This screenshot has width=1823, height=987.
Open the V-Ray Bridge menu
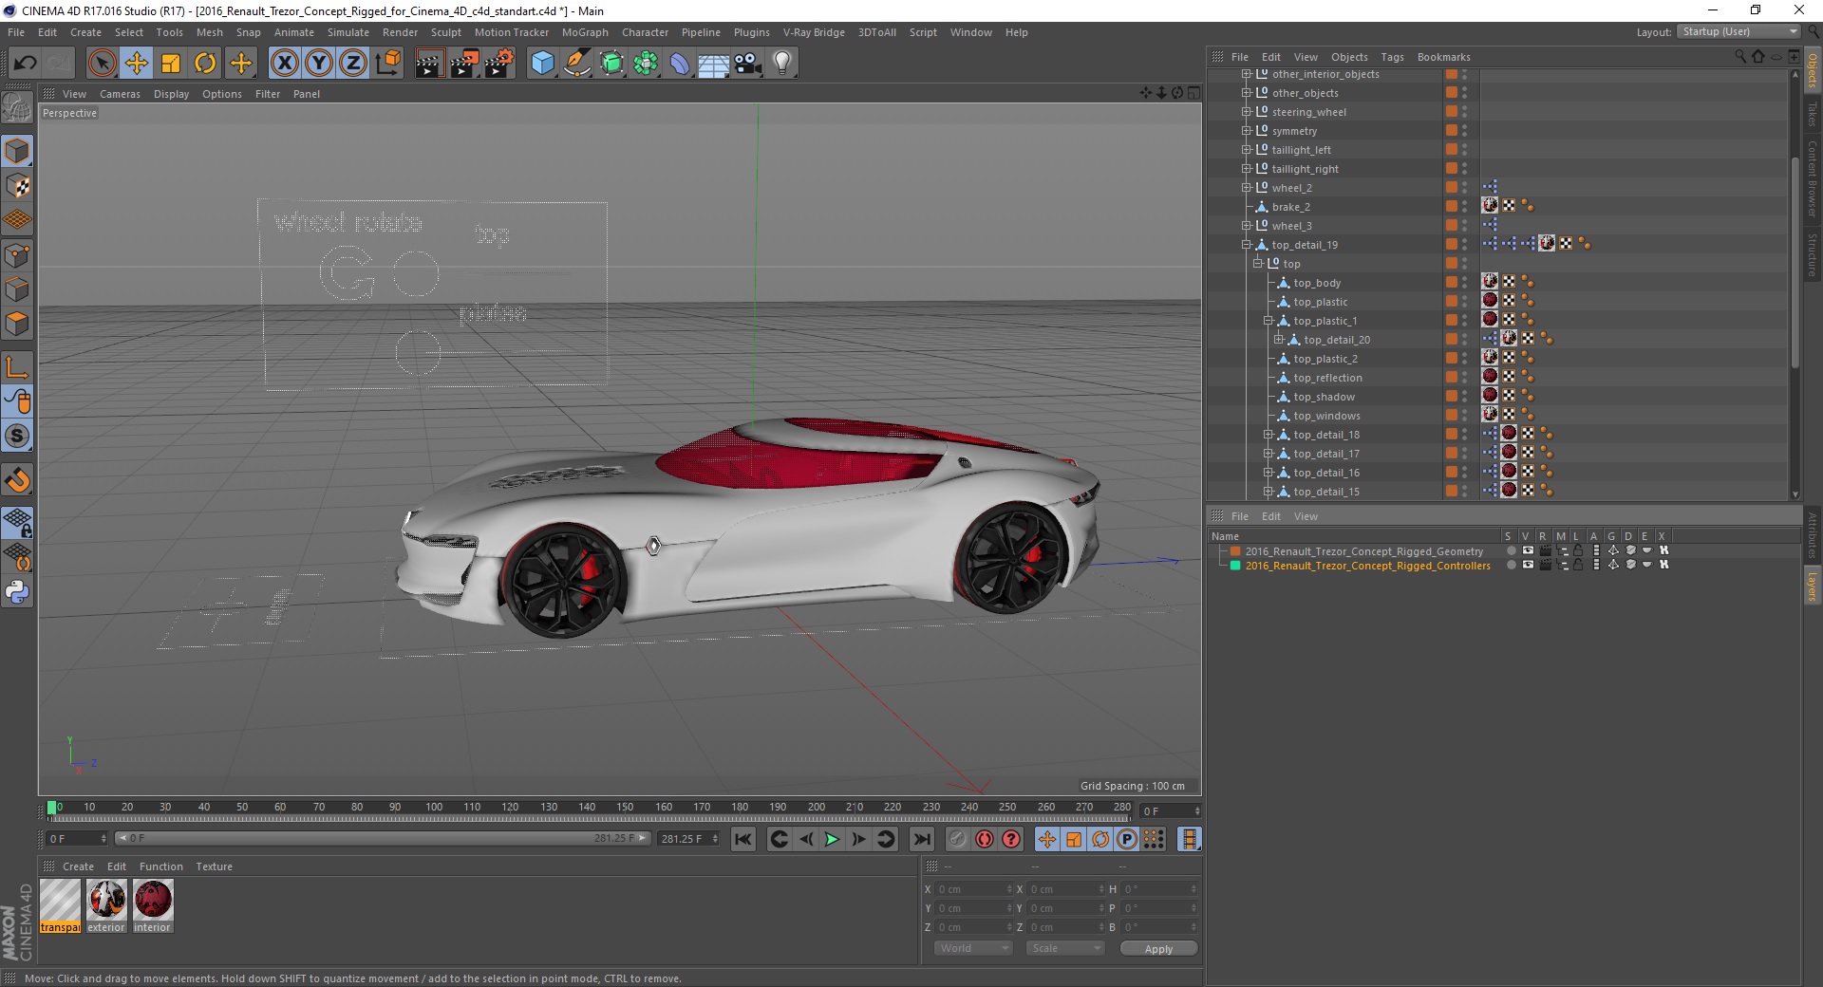(x=814, y=32)
